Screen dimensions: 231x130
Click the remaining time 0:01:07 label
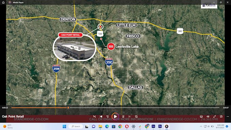pyautogui.click(x=226, y=108)
